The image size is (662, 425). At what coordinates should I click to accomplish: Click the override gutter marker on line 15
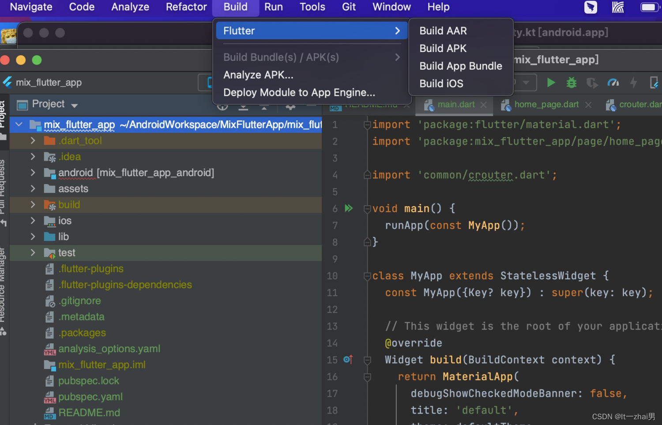348,360
